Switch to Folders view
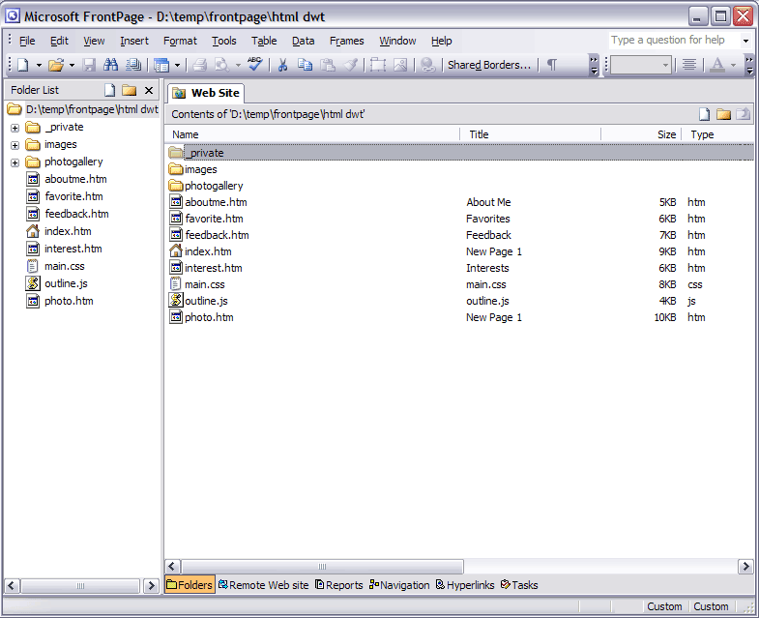 (190, 585)
